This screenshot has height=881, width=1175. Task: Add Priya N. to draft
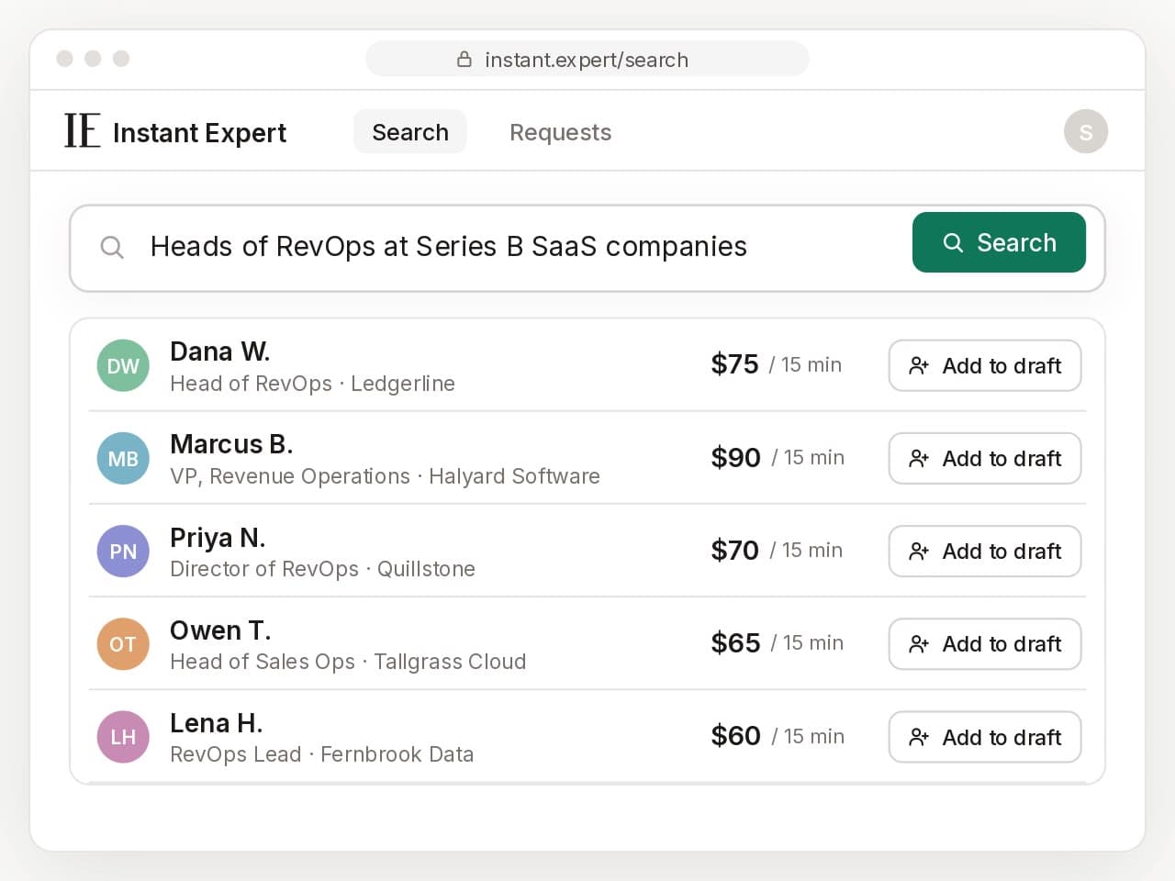[x=985, y=551]
